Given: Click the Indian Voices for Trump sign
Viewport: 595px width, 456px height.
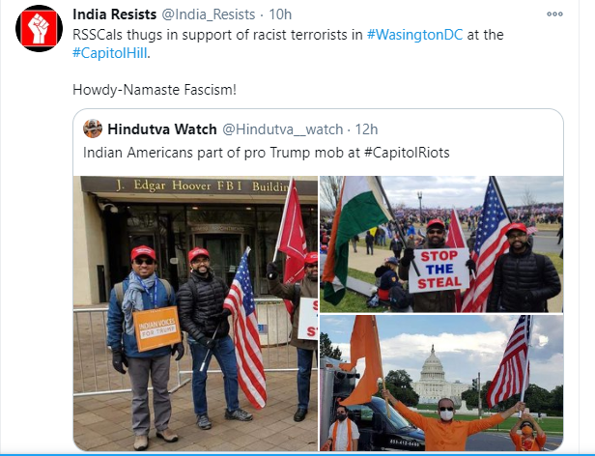Looking at the screenshot, I should coord(156,328).
